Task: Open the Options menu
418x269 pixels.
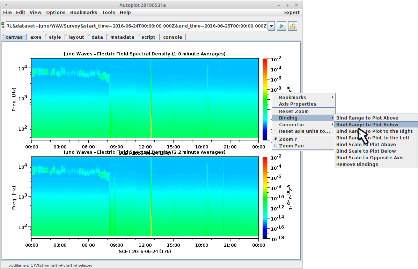Action: click(56, 12)
